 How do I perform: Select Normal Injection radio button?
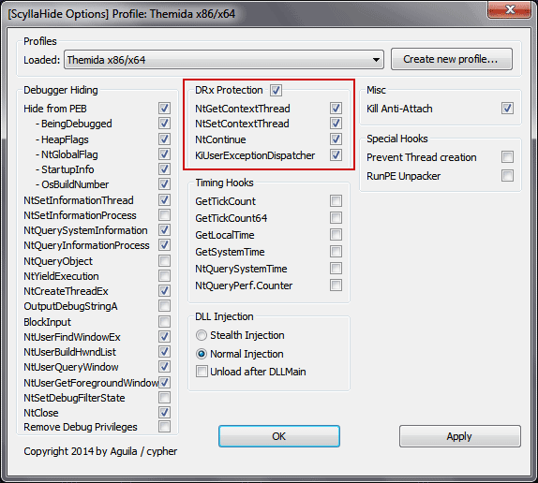202,354
